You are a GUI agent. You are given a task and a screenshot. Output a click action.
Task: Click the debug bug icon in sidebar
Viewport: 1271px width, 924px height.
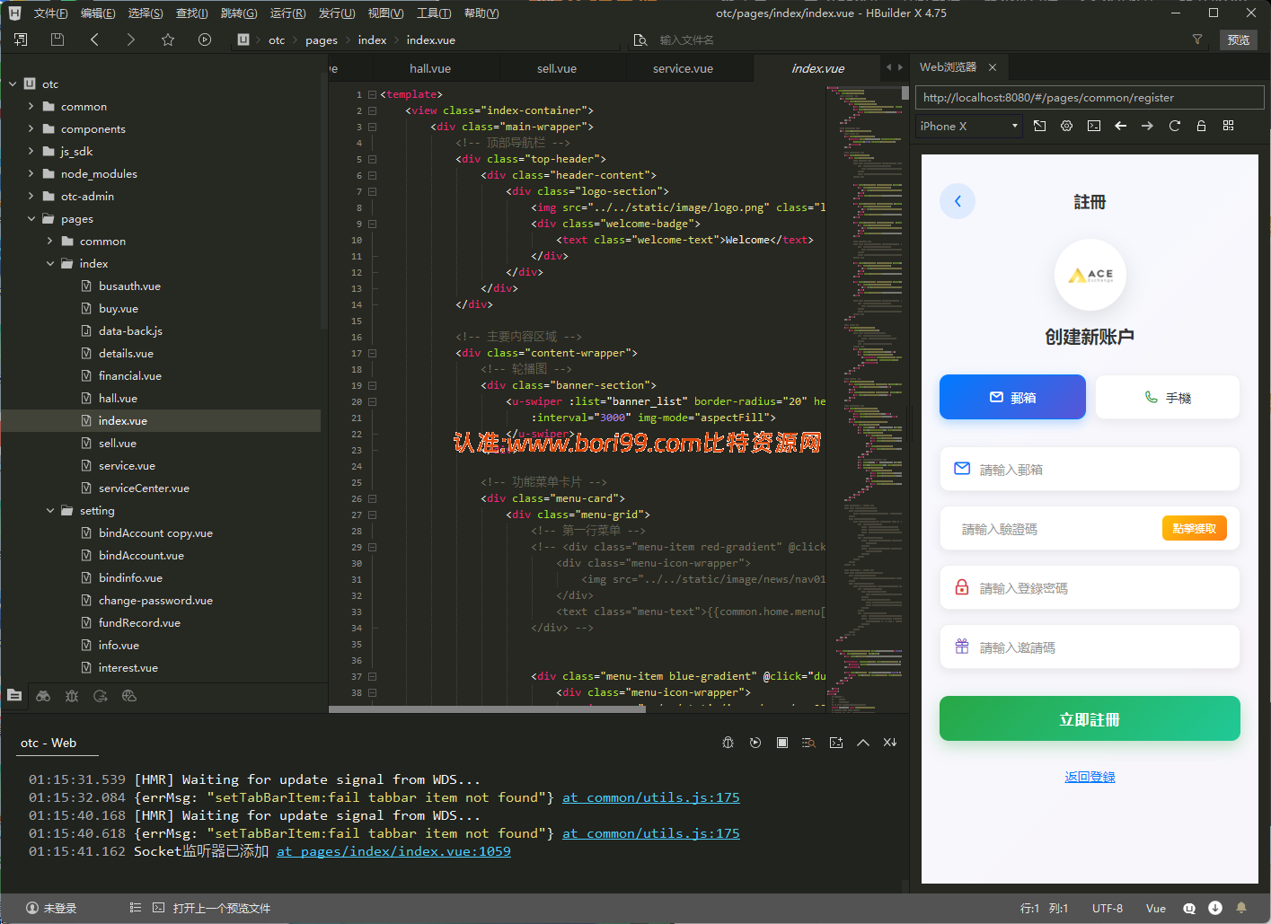tap(72, 696)
